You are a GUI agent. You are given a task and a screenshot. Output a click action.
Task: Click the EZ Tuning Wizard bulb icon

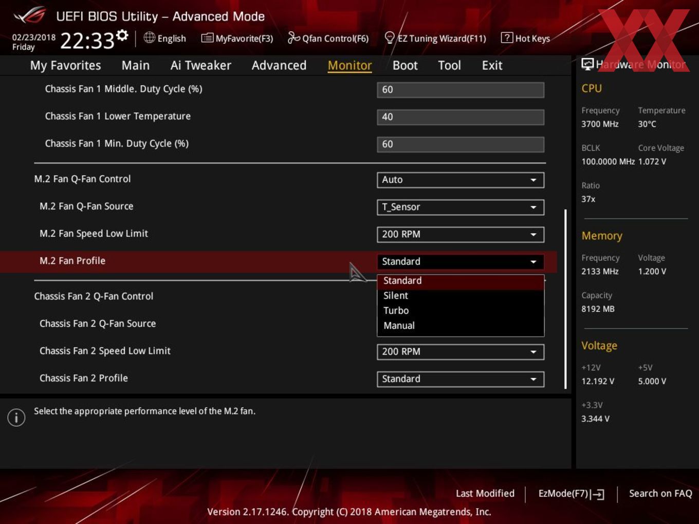pos(390,38)
